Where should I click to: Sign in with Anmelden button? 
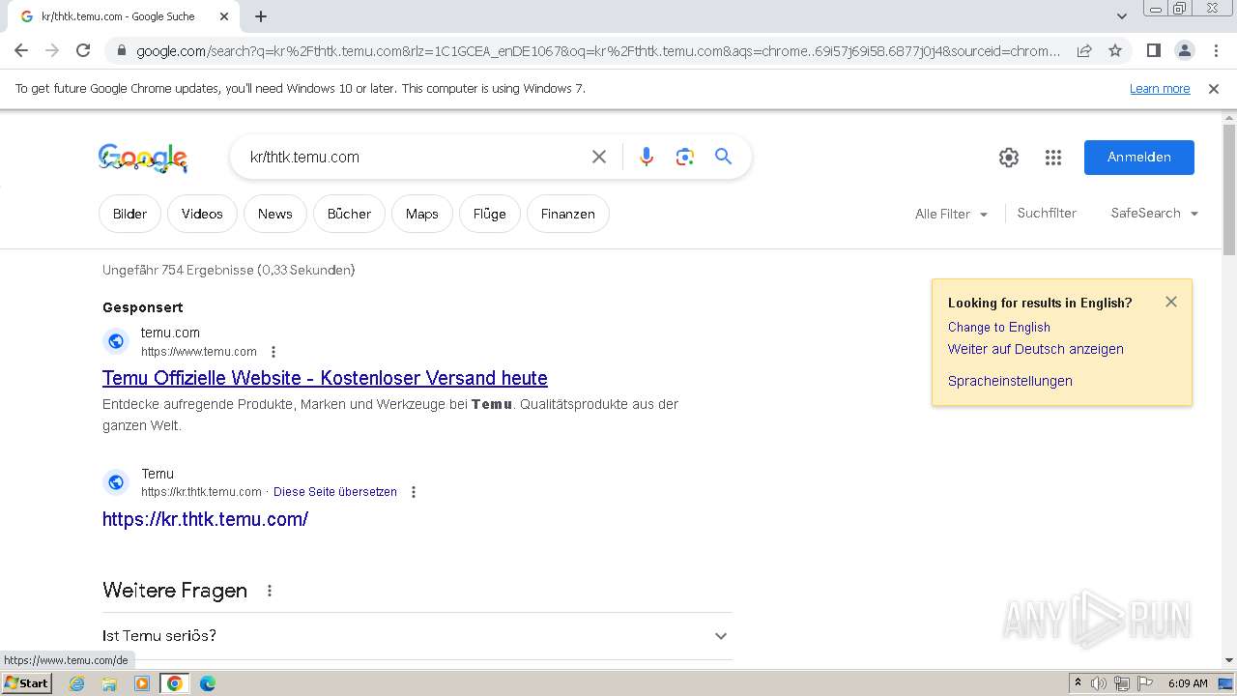1139,157
